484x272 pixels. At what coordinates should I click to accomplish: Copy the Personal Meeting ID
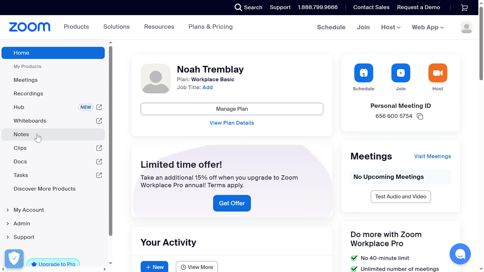point(420,116)
